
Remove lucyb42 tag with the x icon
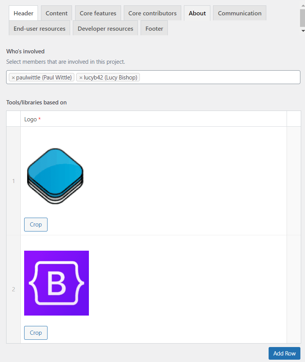tap(81, 78)
